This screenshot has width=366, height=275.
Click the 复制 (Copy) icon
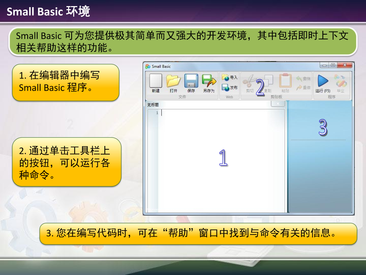click(268, 81)
